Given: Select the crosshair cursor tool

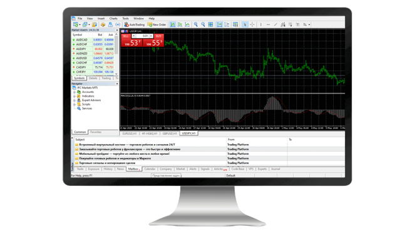Looking at the screenshot, I should pos(252,24).
